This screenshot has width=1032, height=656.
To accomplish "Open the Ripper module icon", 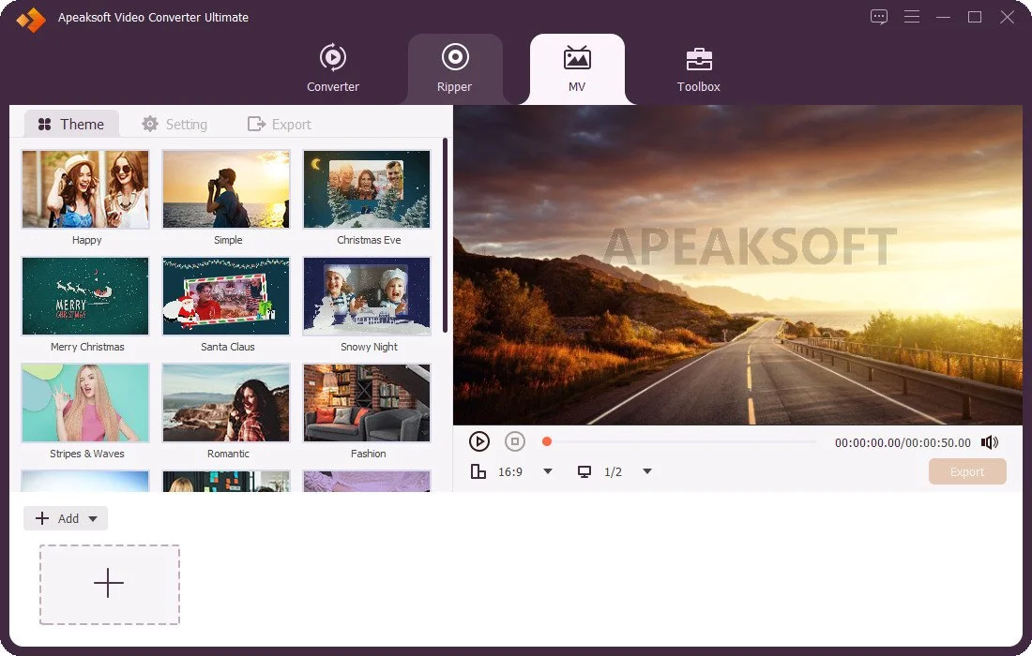I will pyautogui.click(x=455, y=57).
